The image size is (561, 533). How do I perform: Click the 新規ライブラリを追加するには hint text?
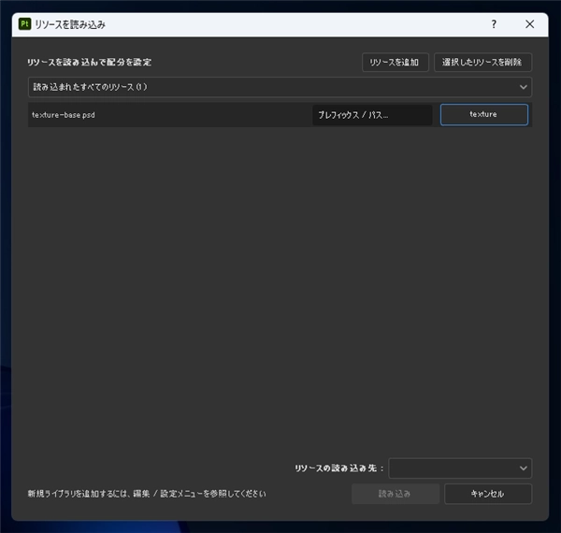coord(147,494)
